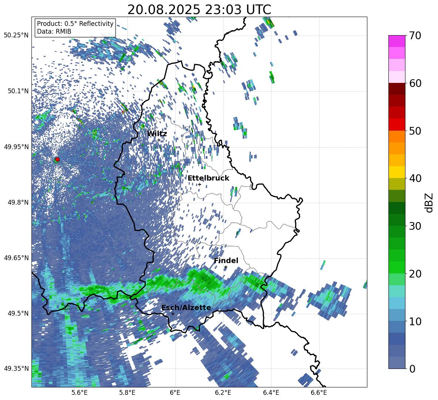
Task: Click the 6°E longitude tick label
Action: [175, 393]
